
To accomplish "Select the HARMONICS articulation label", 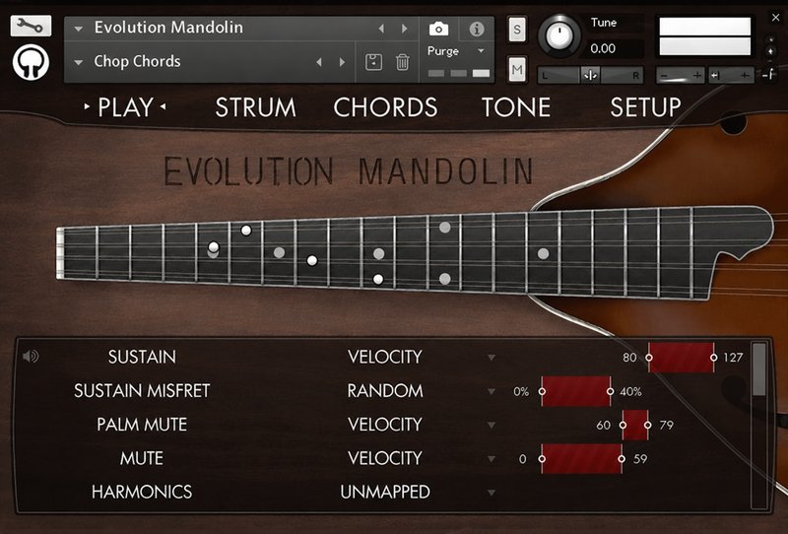I will tap(142, 492).
